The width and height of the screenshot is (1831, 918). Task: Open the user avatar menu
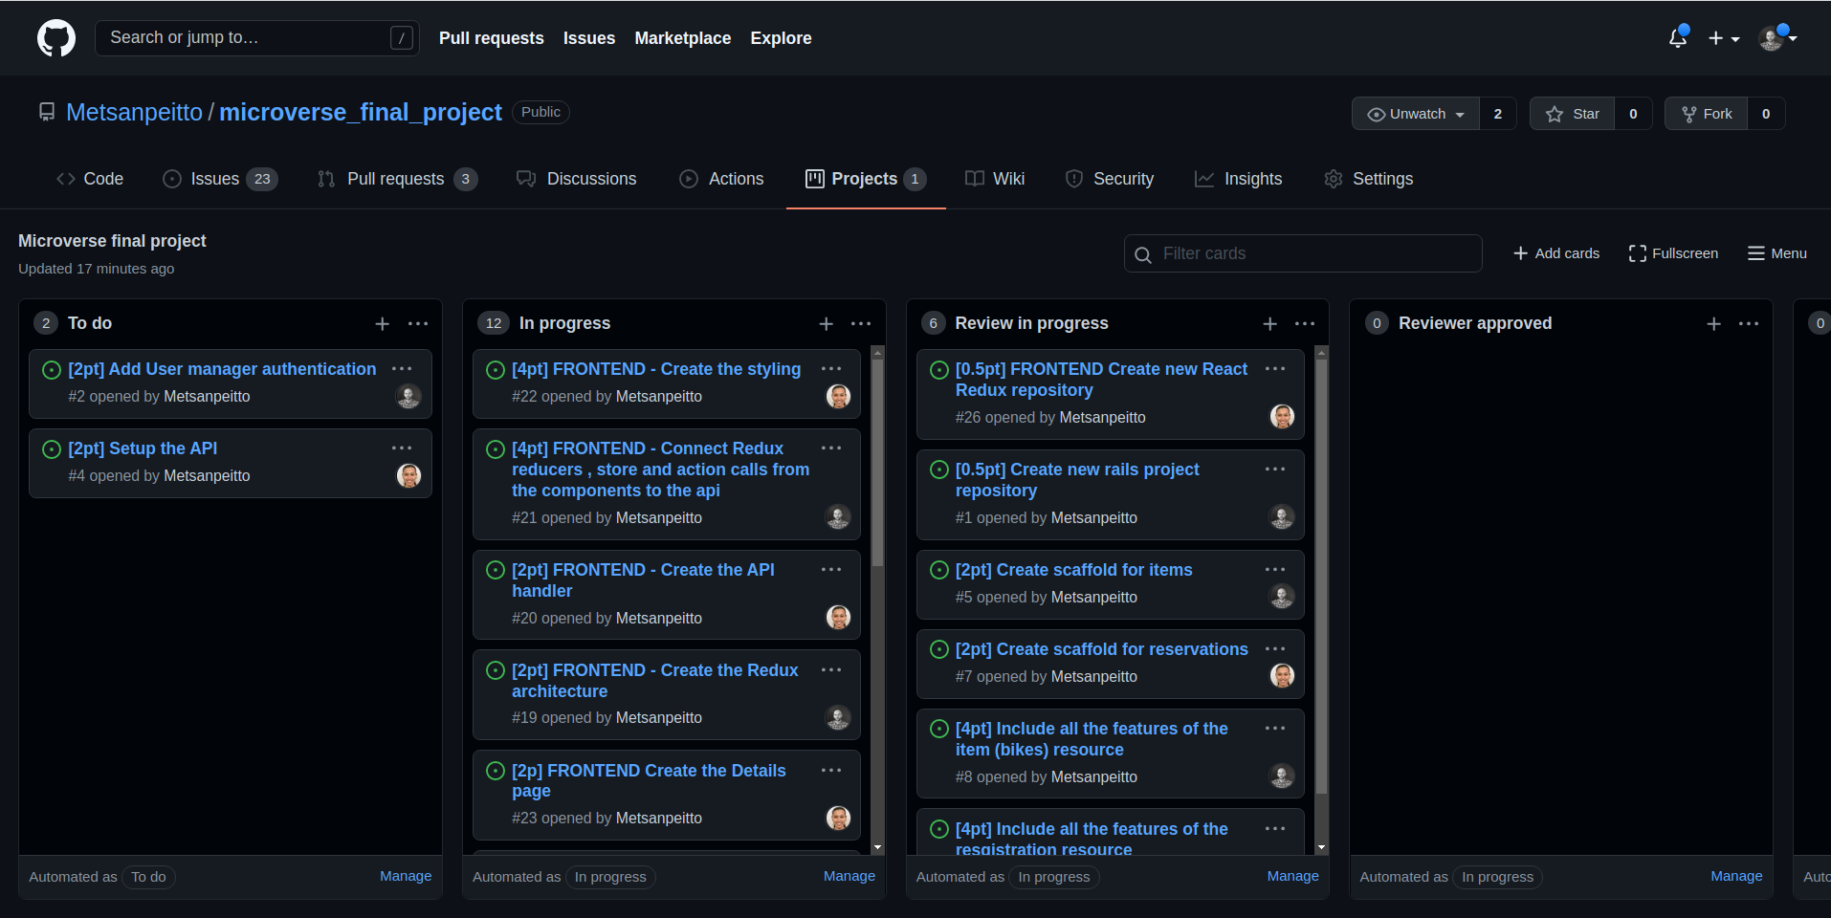pyautogui.click(x=1777, y=38)
